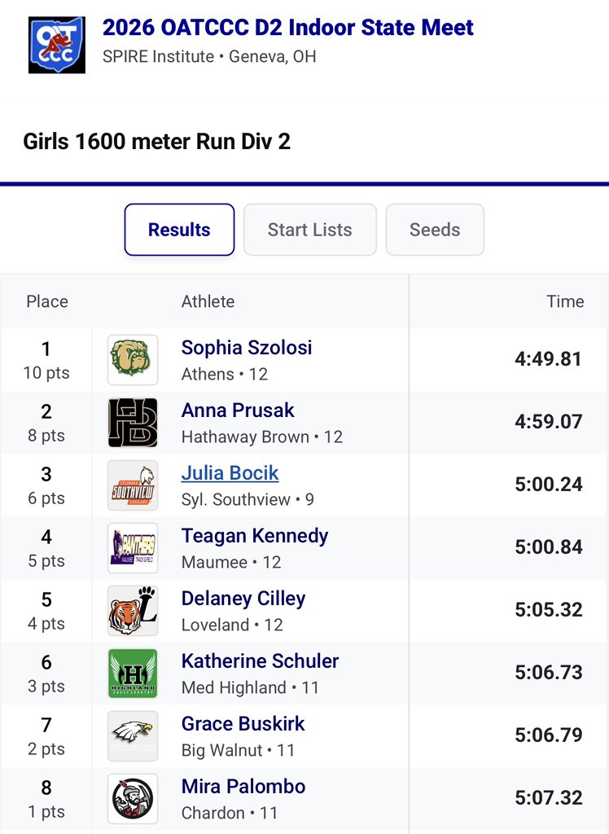The image size is (609, 834).
Task: Open the Athens bulldog team logo
Action: click(133, 359)
